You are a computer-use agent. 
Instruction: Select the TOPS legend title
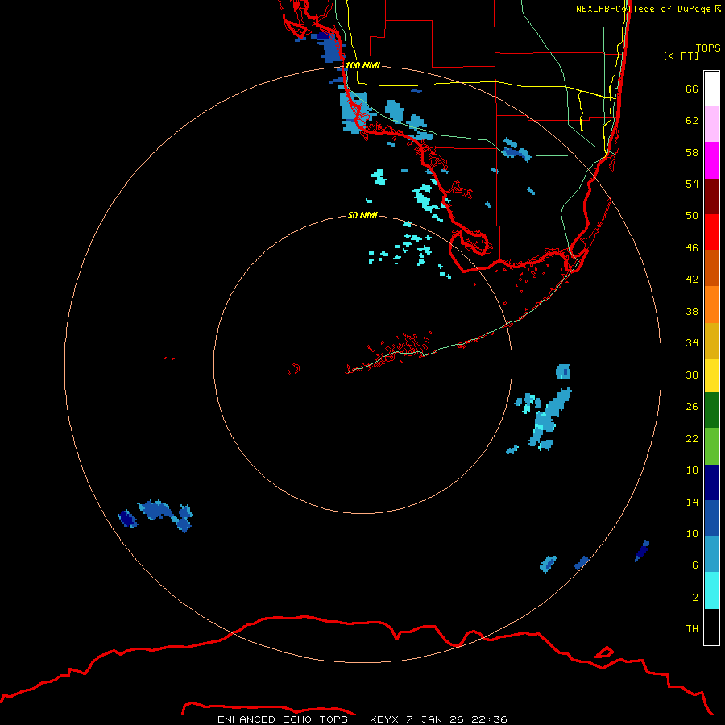click(708, 48)
